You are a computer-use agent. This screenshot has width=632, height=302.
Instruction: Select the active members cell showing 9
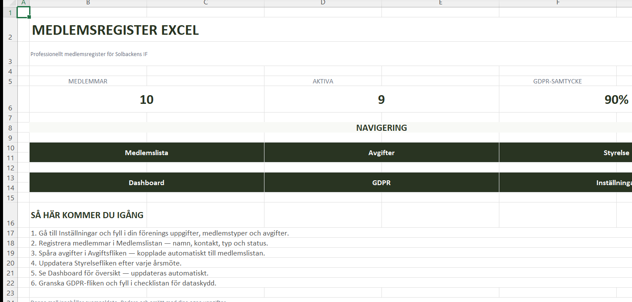tap(381, 100)
